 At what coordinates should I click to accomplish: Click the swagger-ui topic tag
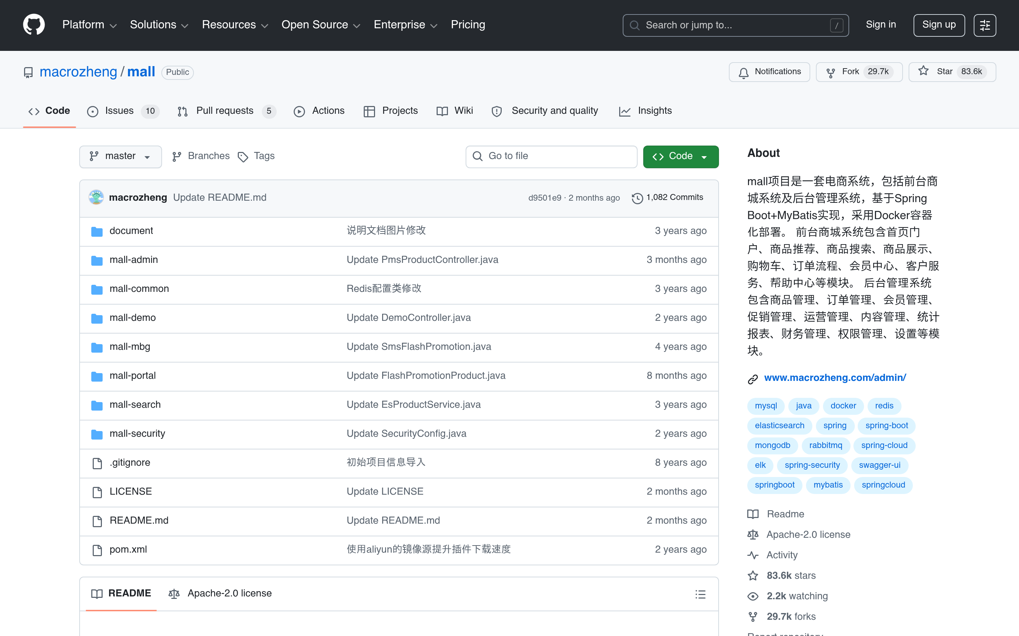point(879,465)
